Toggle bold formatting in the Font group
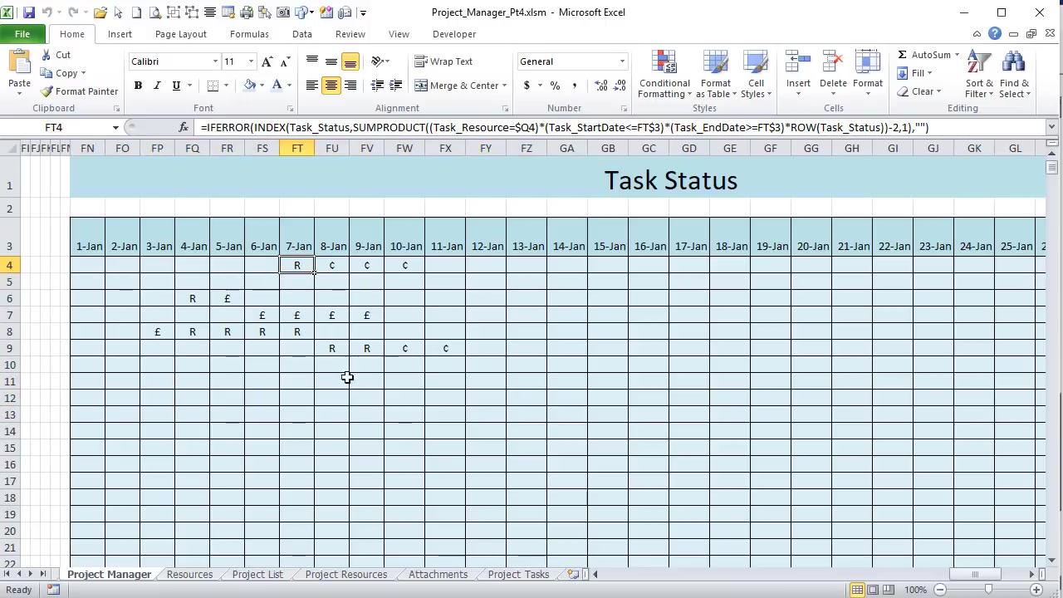 pyautogui.click(x=138, y=86)
